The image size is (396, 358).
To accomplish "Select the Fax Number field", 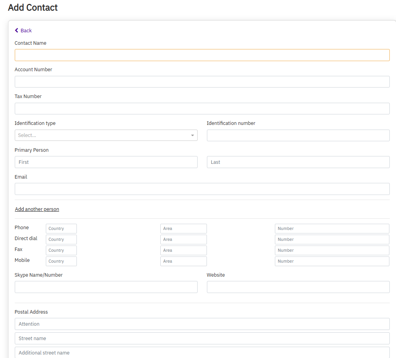I will (x=332, y=251).
